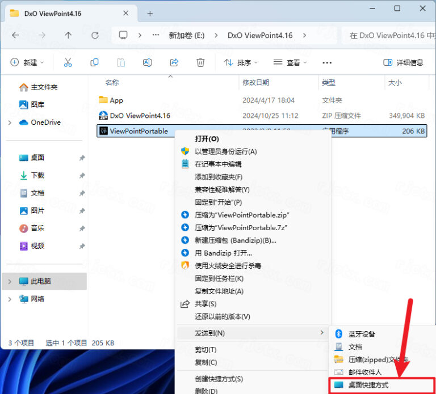Expand the 此电脑 tree node

[x=10, y=281]
